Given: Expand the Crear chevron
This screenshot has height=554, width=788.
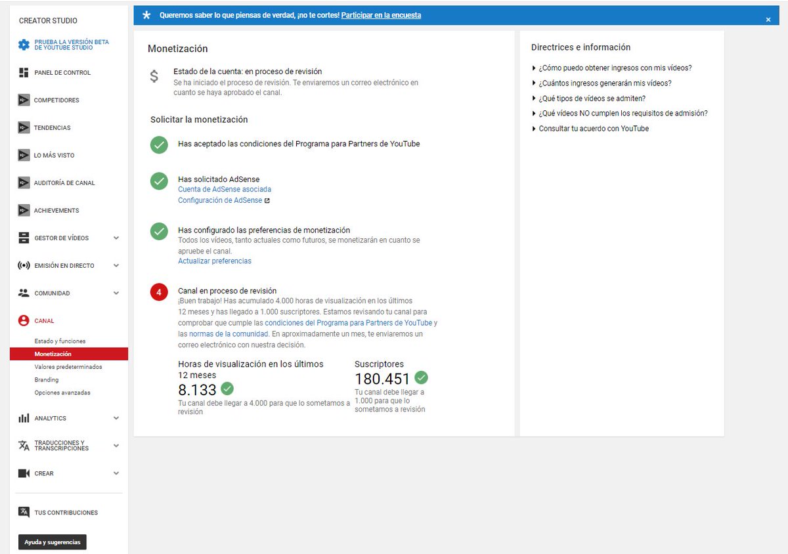Looking at the screenshot, I should pyautogui.click(x=116, y=473).
